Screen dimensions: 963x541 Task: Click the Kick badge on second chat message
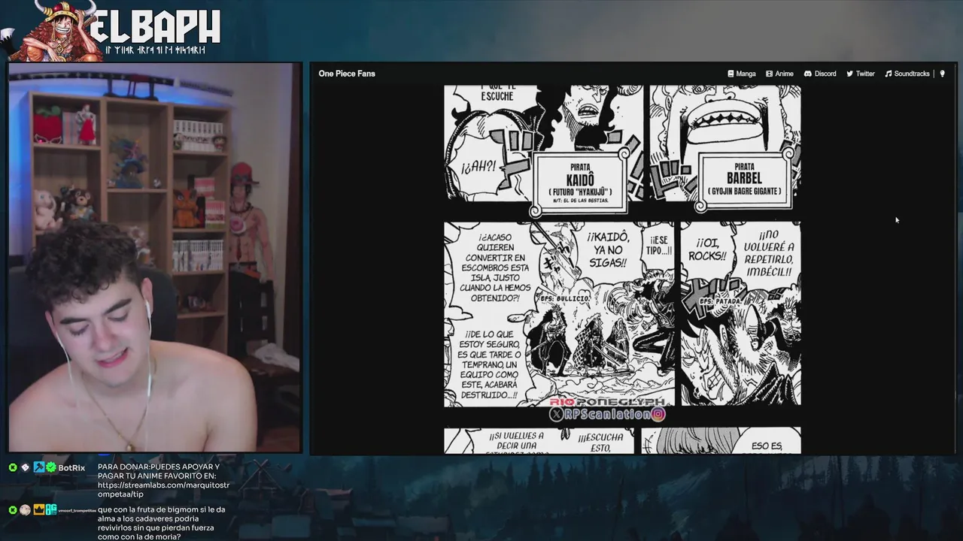click(13, 510)
